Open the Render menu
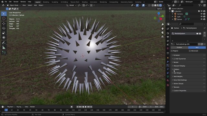 pyautogui.click(x=16, y=2)
